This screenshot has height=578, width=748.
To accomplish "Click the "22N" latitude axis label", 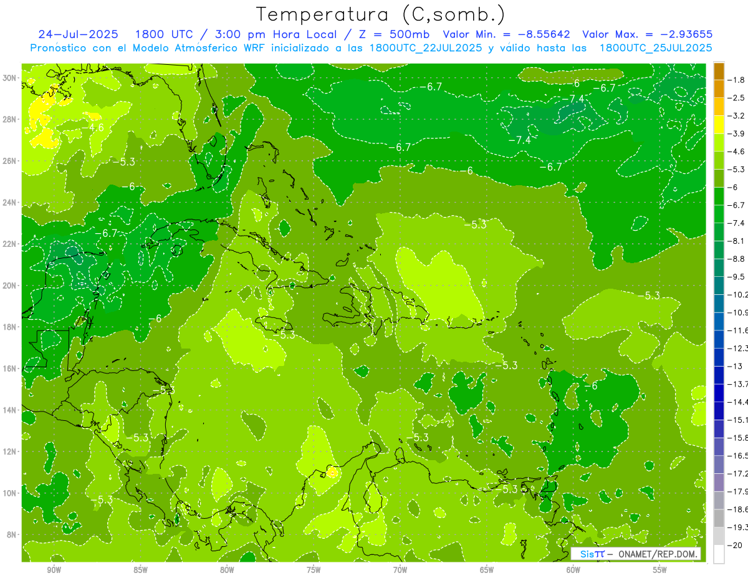I will click(x=9, y=244).
